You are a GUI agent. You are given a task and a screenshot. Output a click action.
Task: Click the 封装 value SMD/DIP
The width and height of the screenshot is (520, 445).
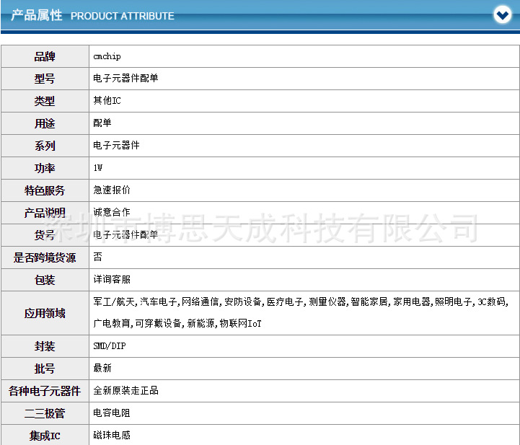(x=110, y=346)
